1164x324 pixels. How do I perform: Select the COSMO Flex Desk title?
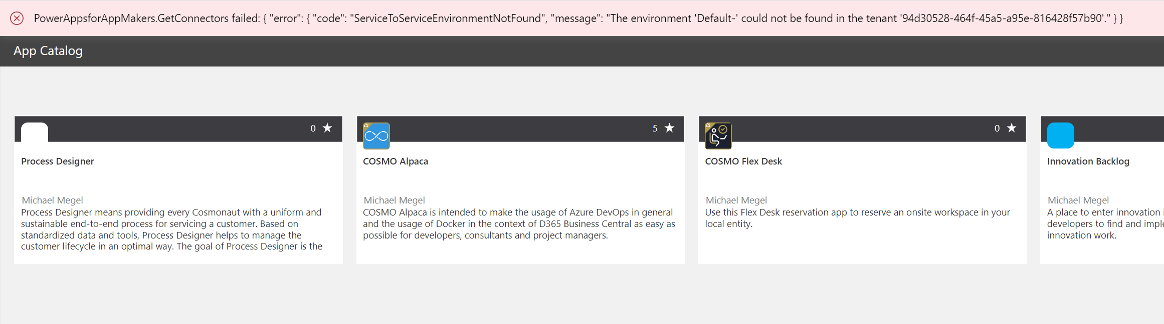coord(743,161)
